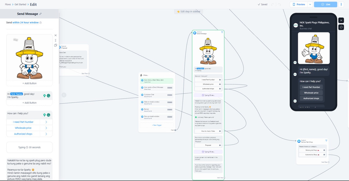Select the 'I need Part Number' connector dot on the node

pos(220,80)
